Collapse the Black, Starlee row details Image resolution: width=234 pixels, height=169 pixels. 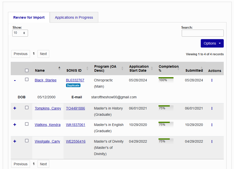tap(14, 80)
